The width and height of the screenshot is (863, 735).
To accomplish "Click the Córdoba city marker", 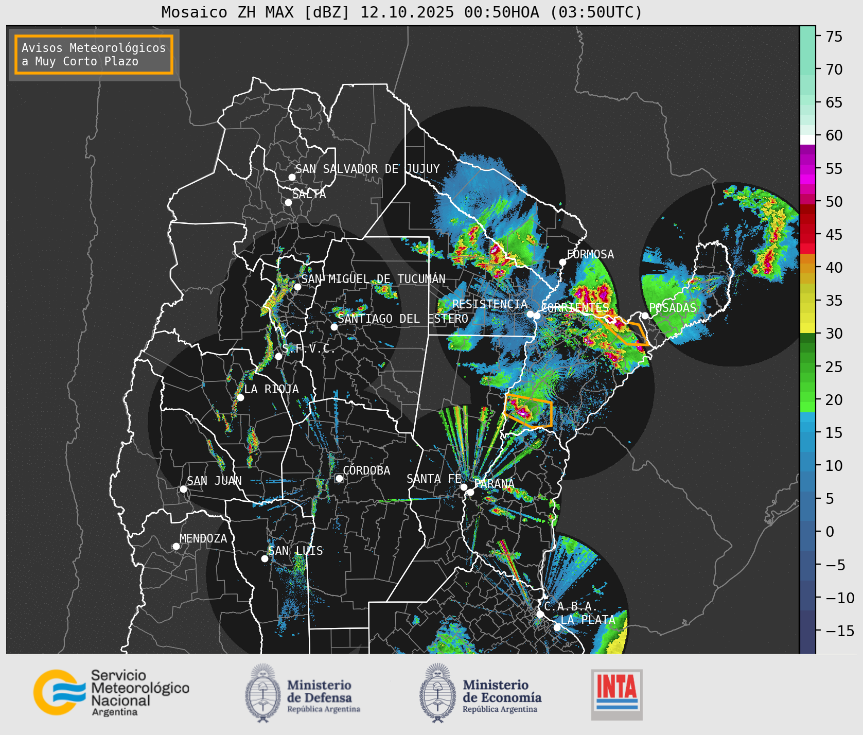I will (339, 478).
